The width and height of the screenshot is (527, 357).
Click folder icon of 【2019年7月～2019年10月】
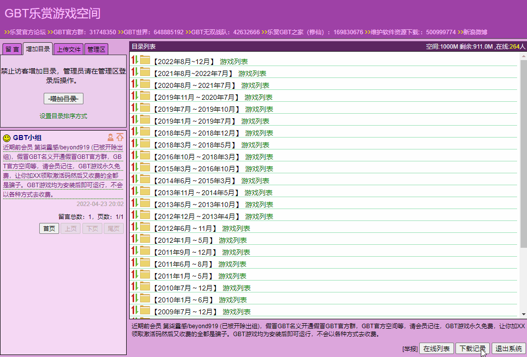pos(145,107)
